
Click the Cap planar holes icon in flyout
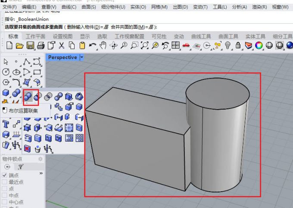point(69,97)
